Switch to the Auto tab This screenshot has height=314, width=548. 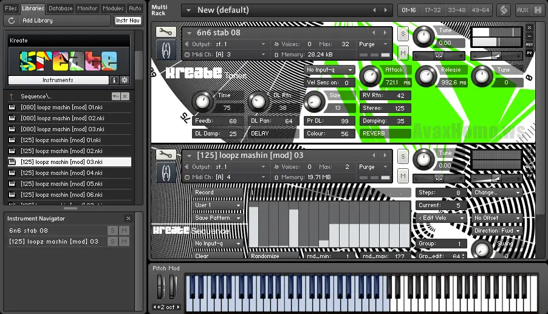[135, 9]
